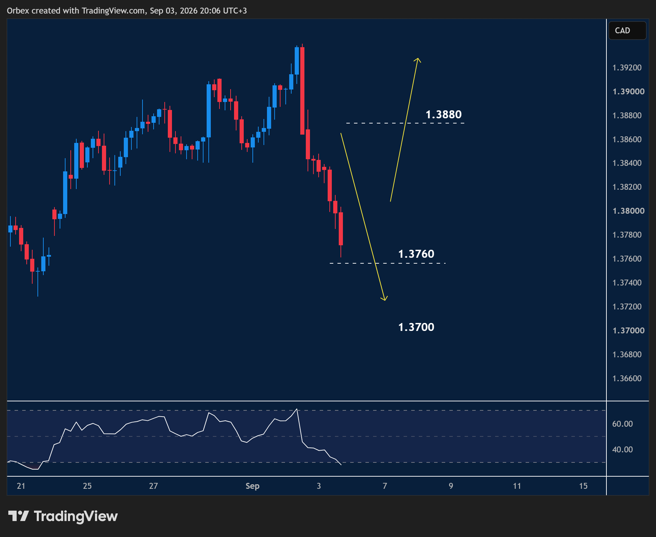Click the 1.38400 price axis value
656x537 pixels.
(627, 163)
